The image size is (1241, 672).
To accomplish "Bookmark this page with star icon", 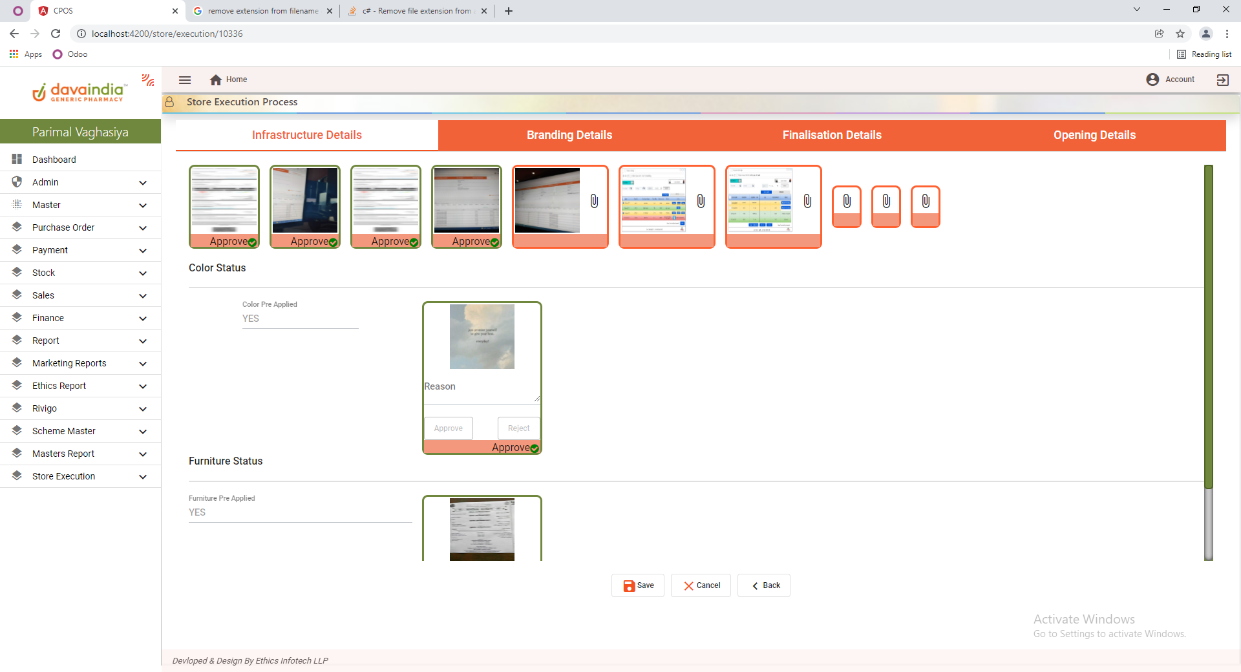I will (1180, 34).
